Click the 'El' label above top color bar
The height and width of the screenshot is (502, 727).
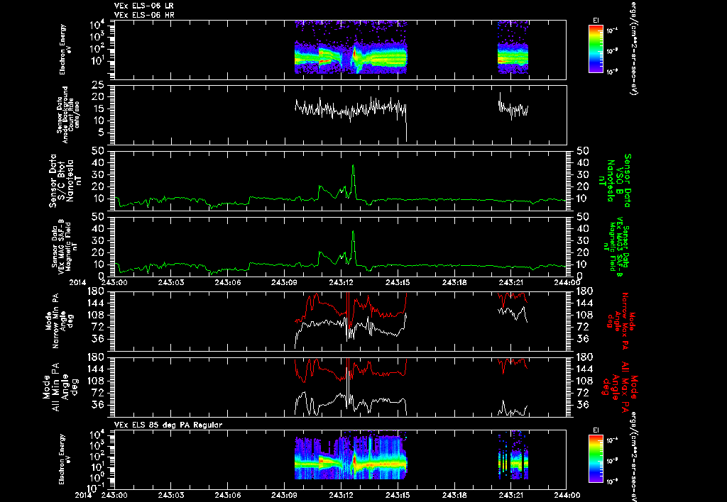(x=596, y=21)
